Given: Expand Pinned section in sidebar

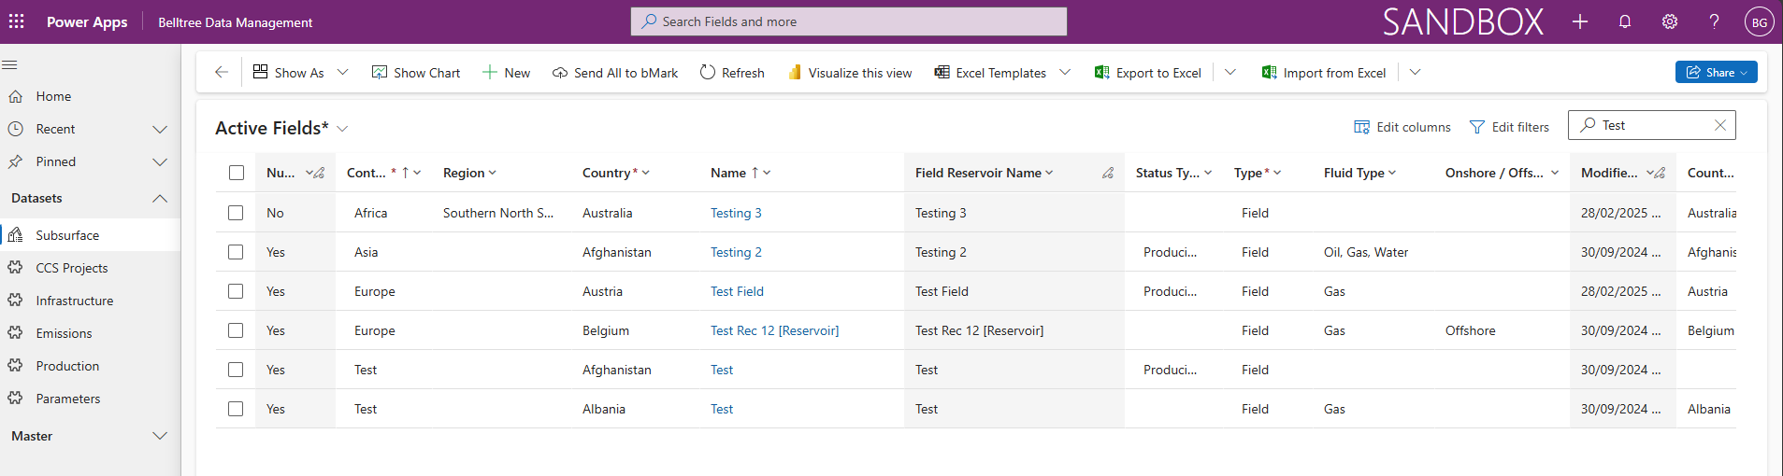Looking at the screenshot, I should [160, 161].
